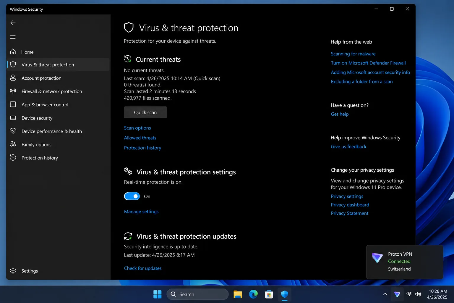Click the Windows Security shield taskbar icon

pos(284,294)
